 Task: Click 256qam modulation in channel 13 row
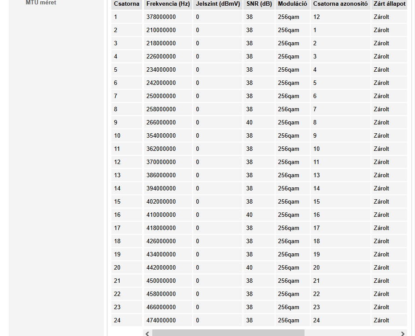click(289, 175)
